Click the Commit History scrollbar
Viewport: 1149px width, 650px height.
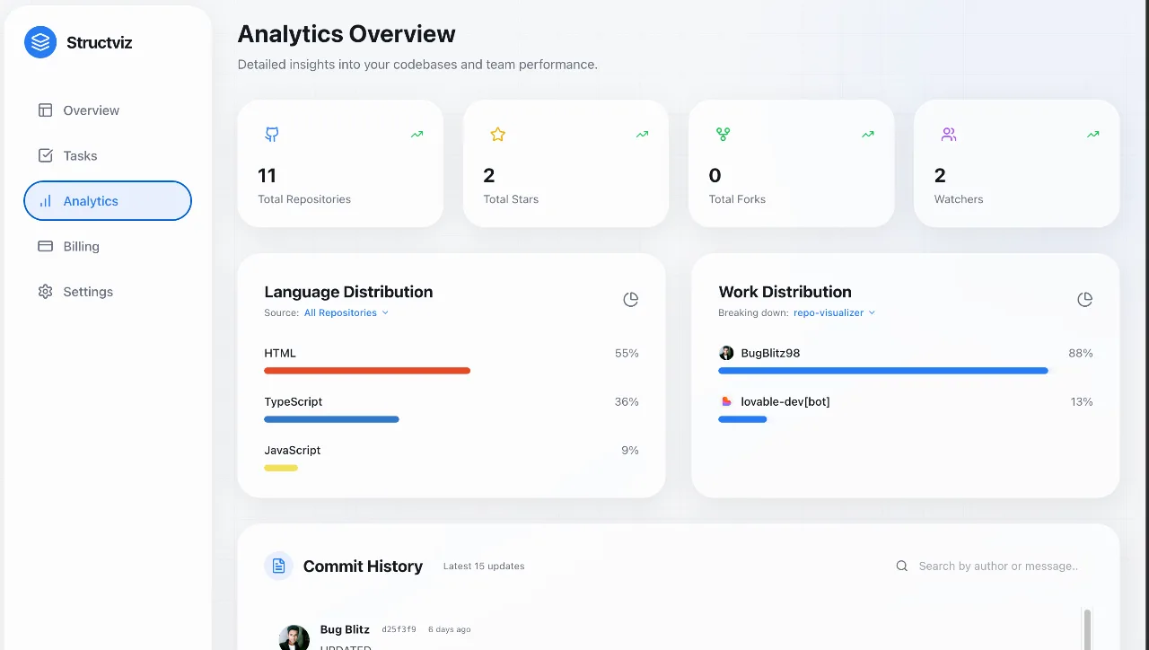(x=1087, y=628)
